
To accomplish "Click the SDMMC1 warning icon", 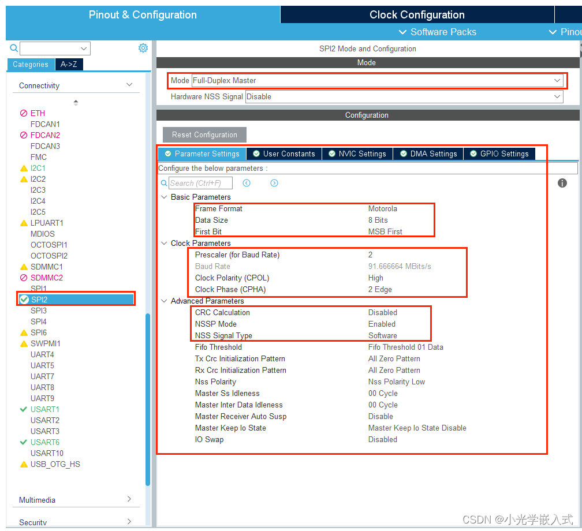I will pos(24,267).
